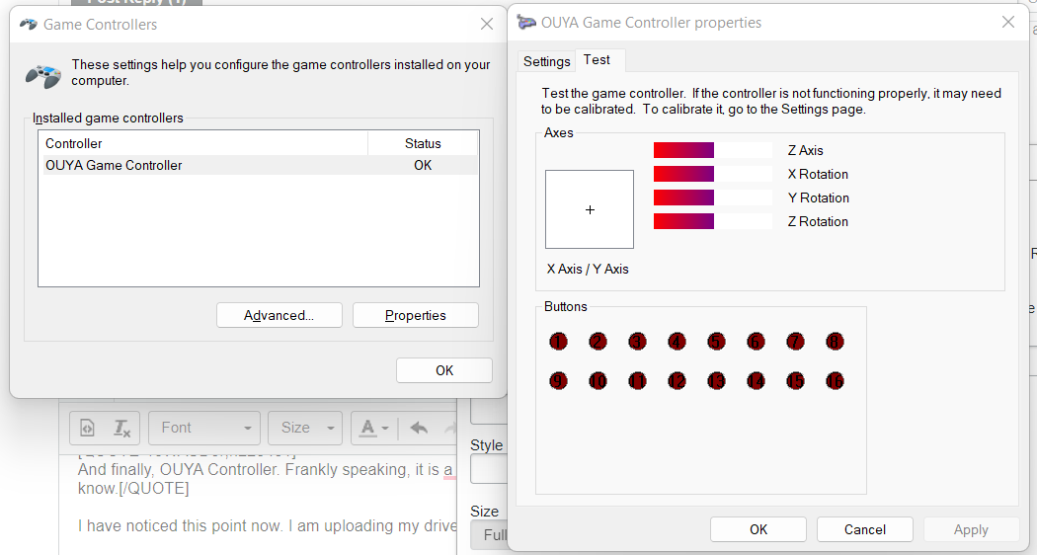The width and height of the screenshot is (1037, 555).
Task: Click button indicator 2
Action: click(x=598, y=342)
